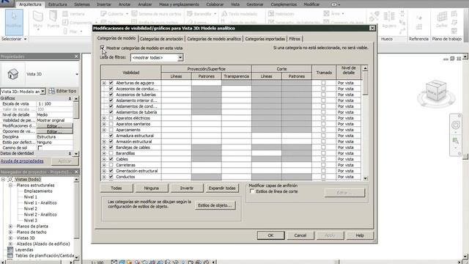Click Expandir todas button
The height and width of the screenshot is (264, 469).
(x=222, y=188)
